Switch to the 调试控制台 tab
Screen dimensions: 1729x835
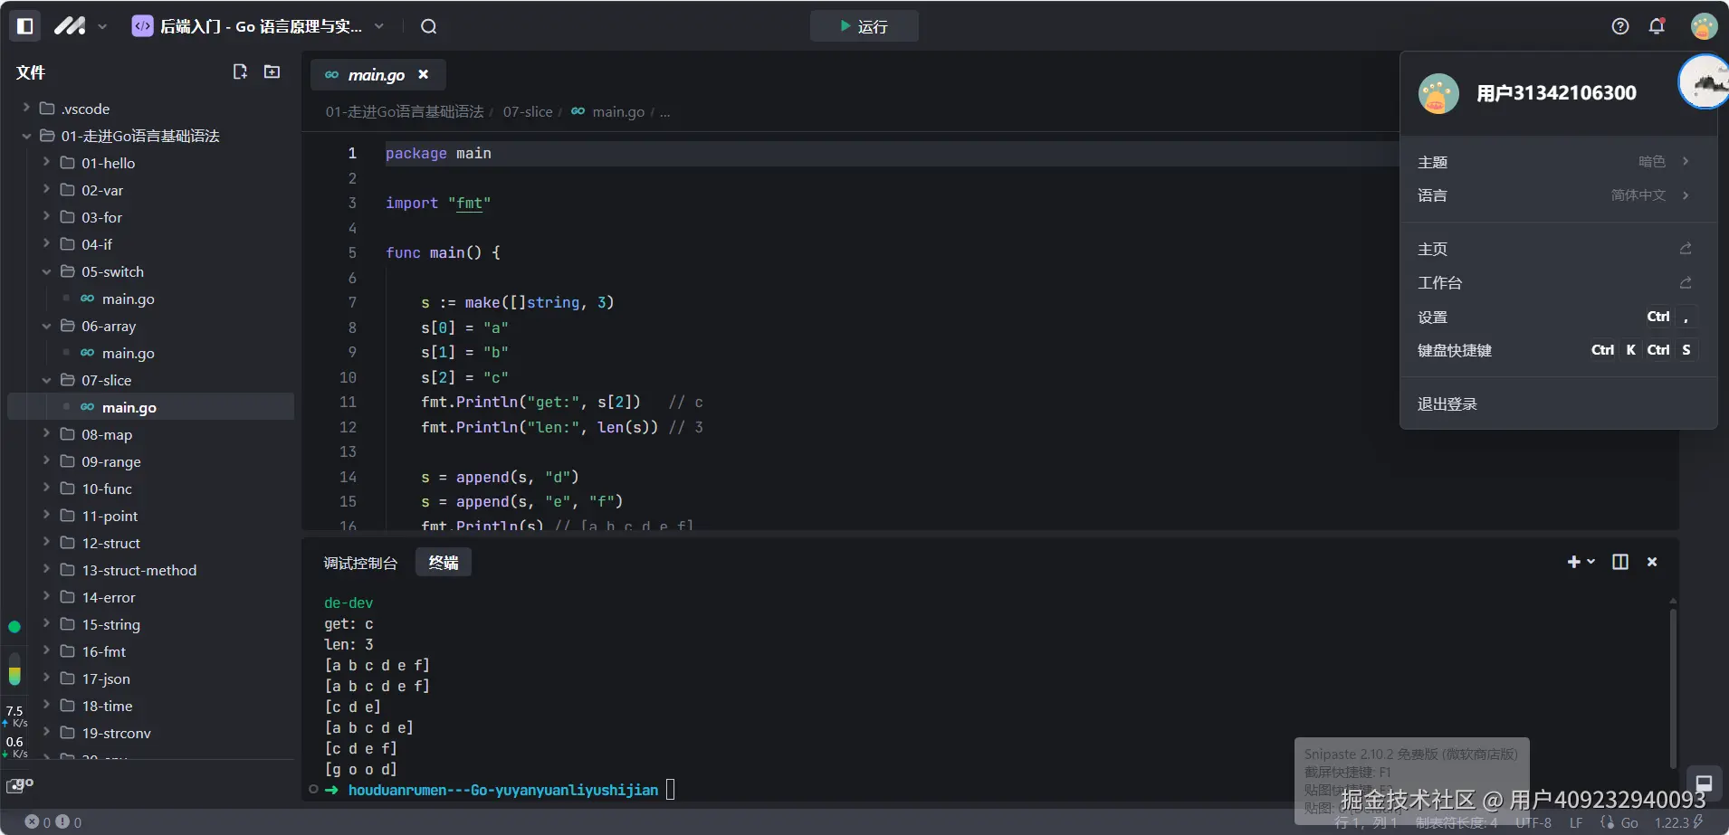pyautogui.click(x=360, y=563)
